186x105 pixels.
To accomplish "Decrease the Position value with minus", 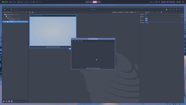I will [180, 14].
